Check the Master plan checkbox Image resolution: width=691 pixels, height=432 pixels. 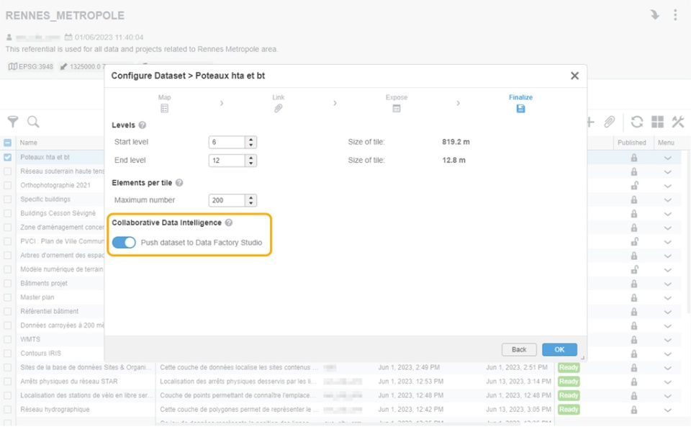[x=7, y=297]
